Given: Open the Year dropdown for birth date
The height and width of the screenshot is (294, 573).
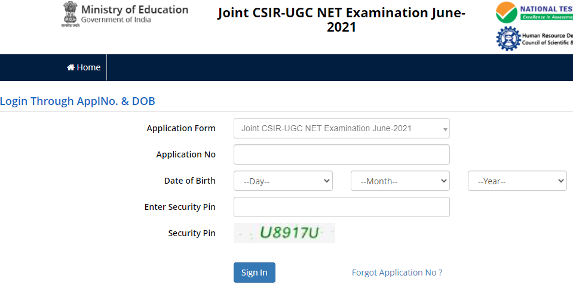Looking at the screenshot, I should tap(517, 181).
